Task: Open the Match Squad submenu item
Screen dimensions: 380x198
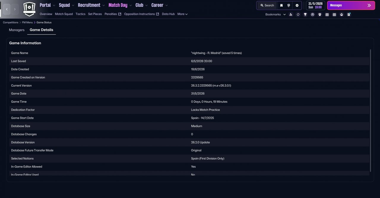Action: (x=64, y=14)
